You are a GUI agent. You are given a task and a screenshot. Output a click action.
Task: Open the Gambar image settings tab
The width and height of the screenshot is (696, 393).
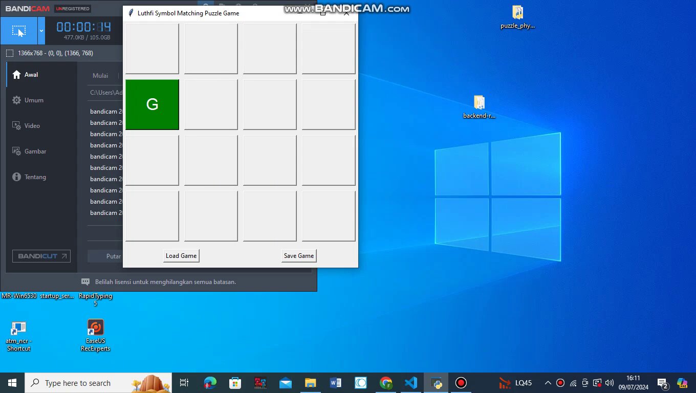(x=35, y=151)
